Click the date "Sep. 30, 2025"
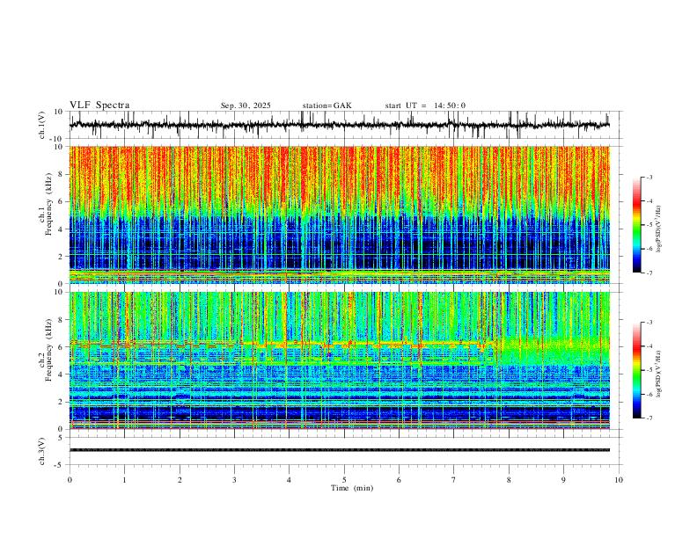697x538 pixels. pyautogui.click(x=246, y=105)
